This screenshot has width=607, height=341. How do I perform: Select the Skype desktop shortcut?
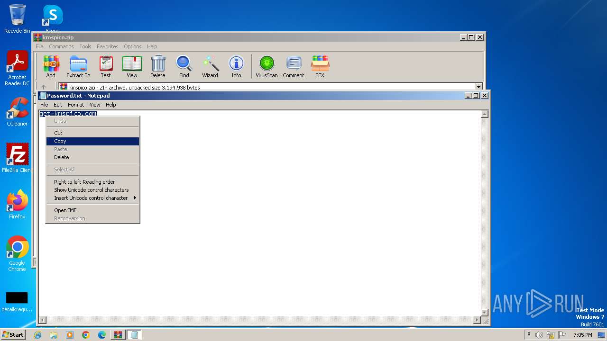pos(53,18)
